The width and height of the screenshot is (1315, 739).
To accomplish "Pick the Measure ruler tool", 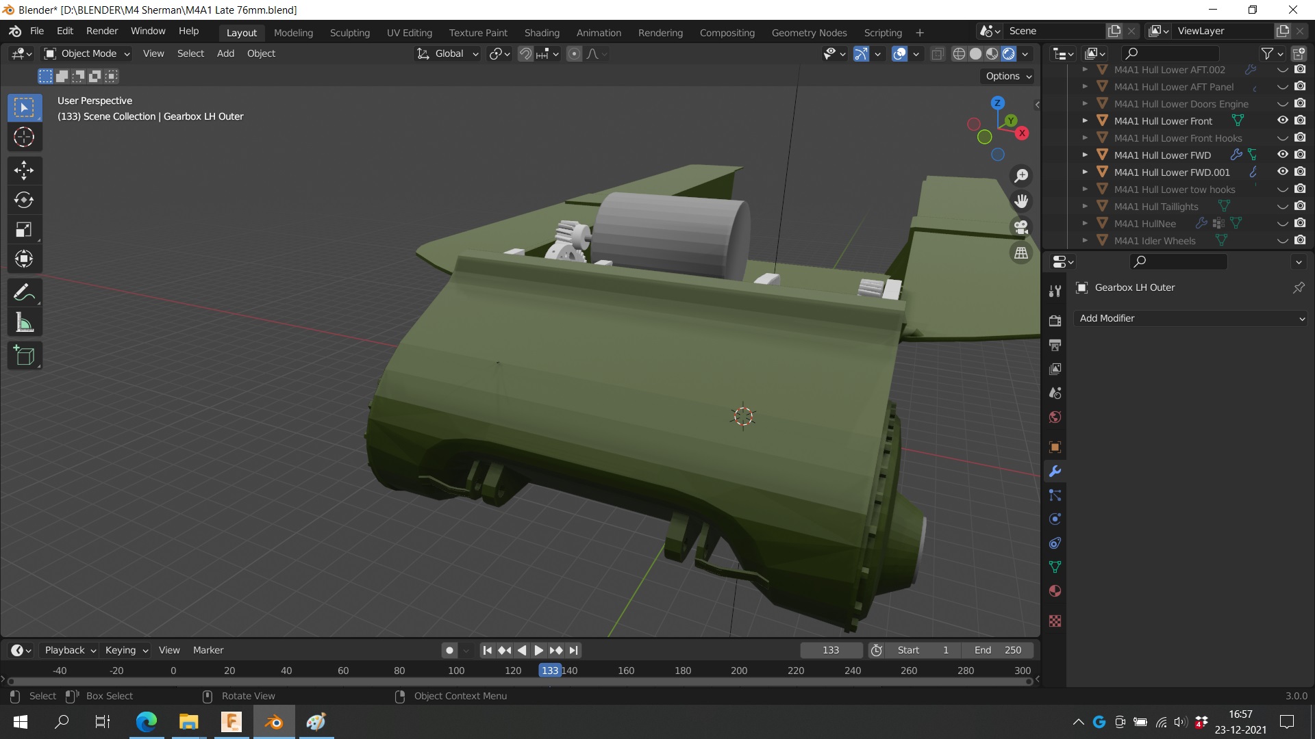I will click(24, 323).
